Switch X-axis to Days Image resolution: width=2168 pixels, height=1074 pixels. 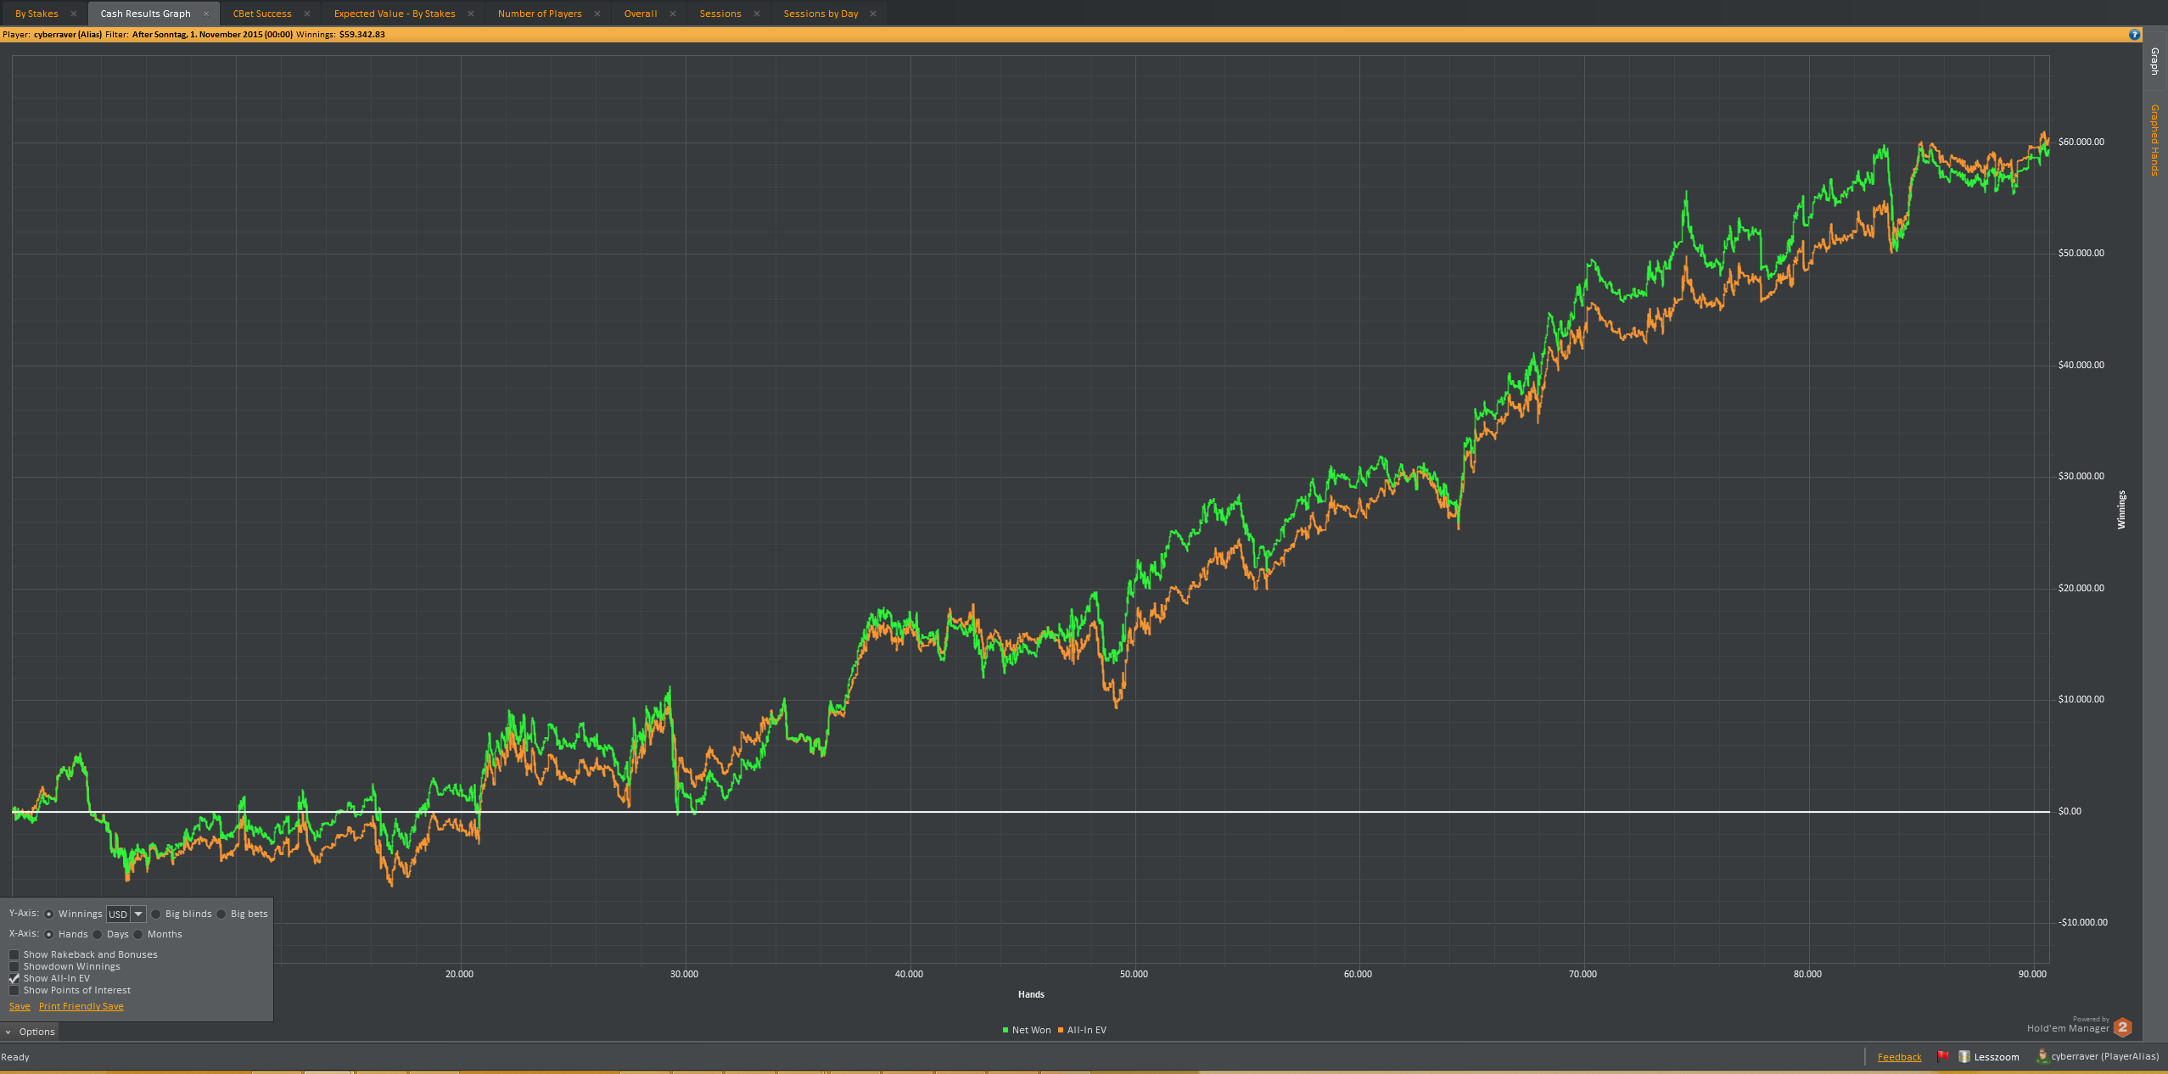[x=98, y=934]
